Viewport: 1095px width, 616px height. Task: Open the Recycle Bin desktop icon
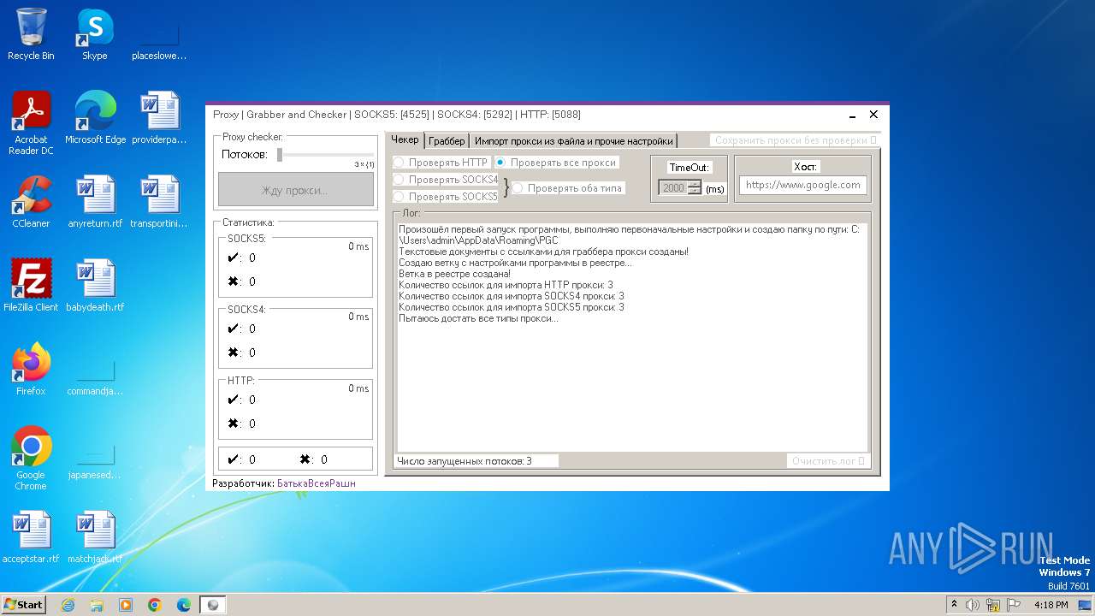(x=31, y=34)
